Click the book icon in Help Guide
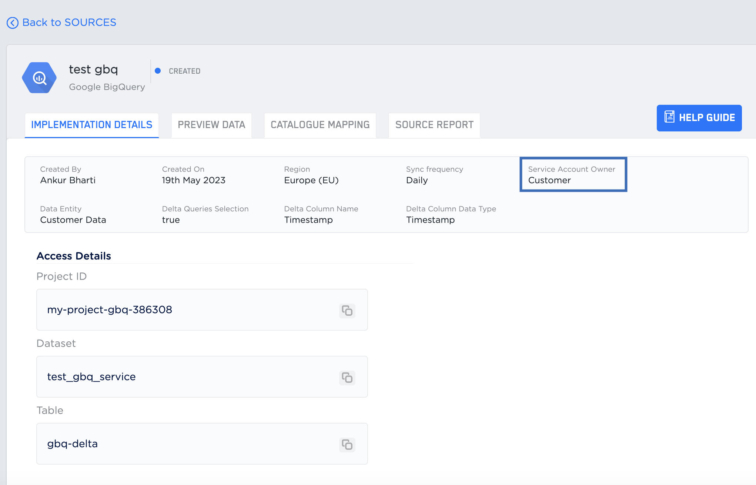Image resolution: width=756 pixels, height=485 pixels. point(669,117)
